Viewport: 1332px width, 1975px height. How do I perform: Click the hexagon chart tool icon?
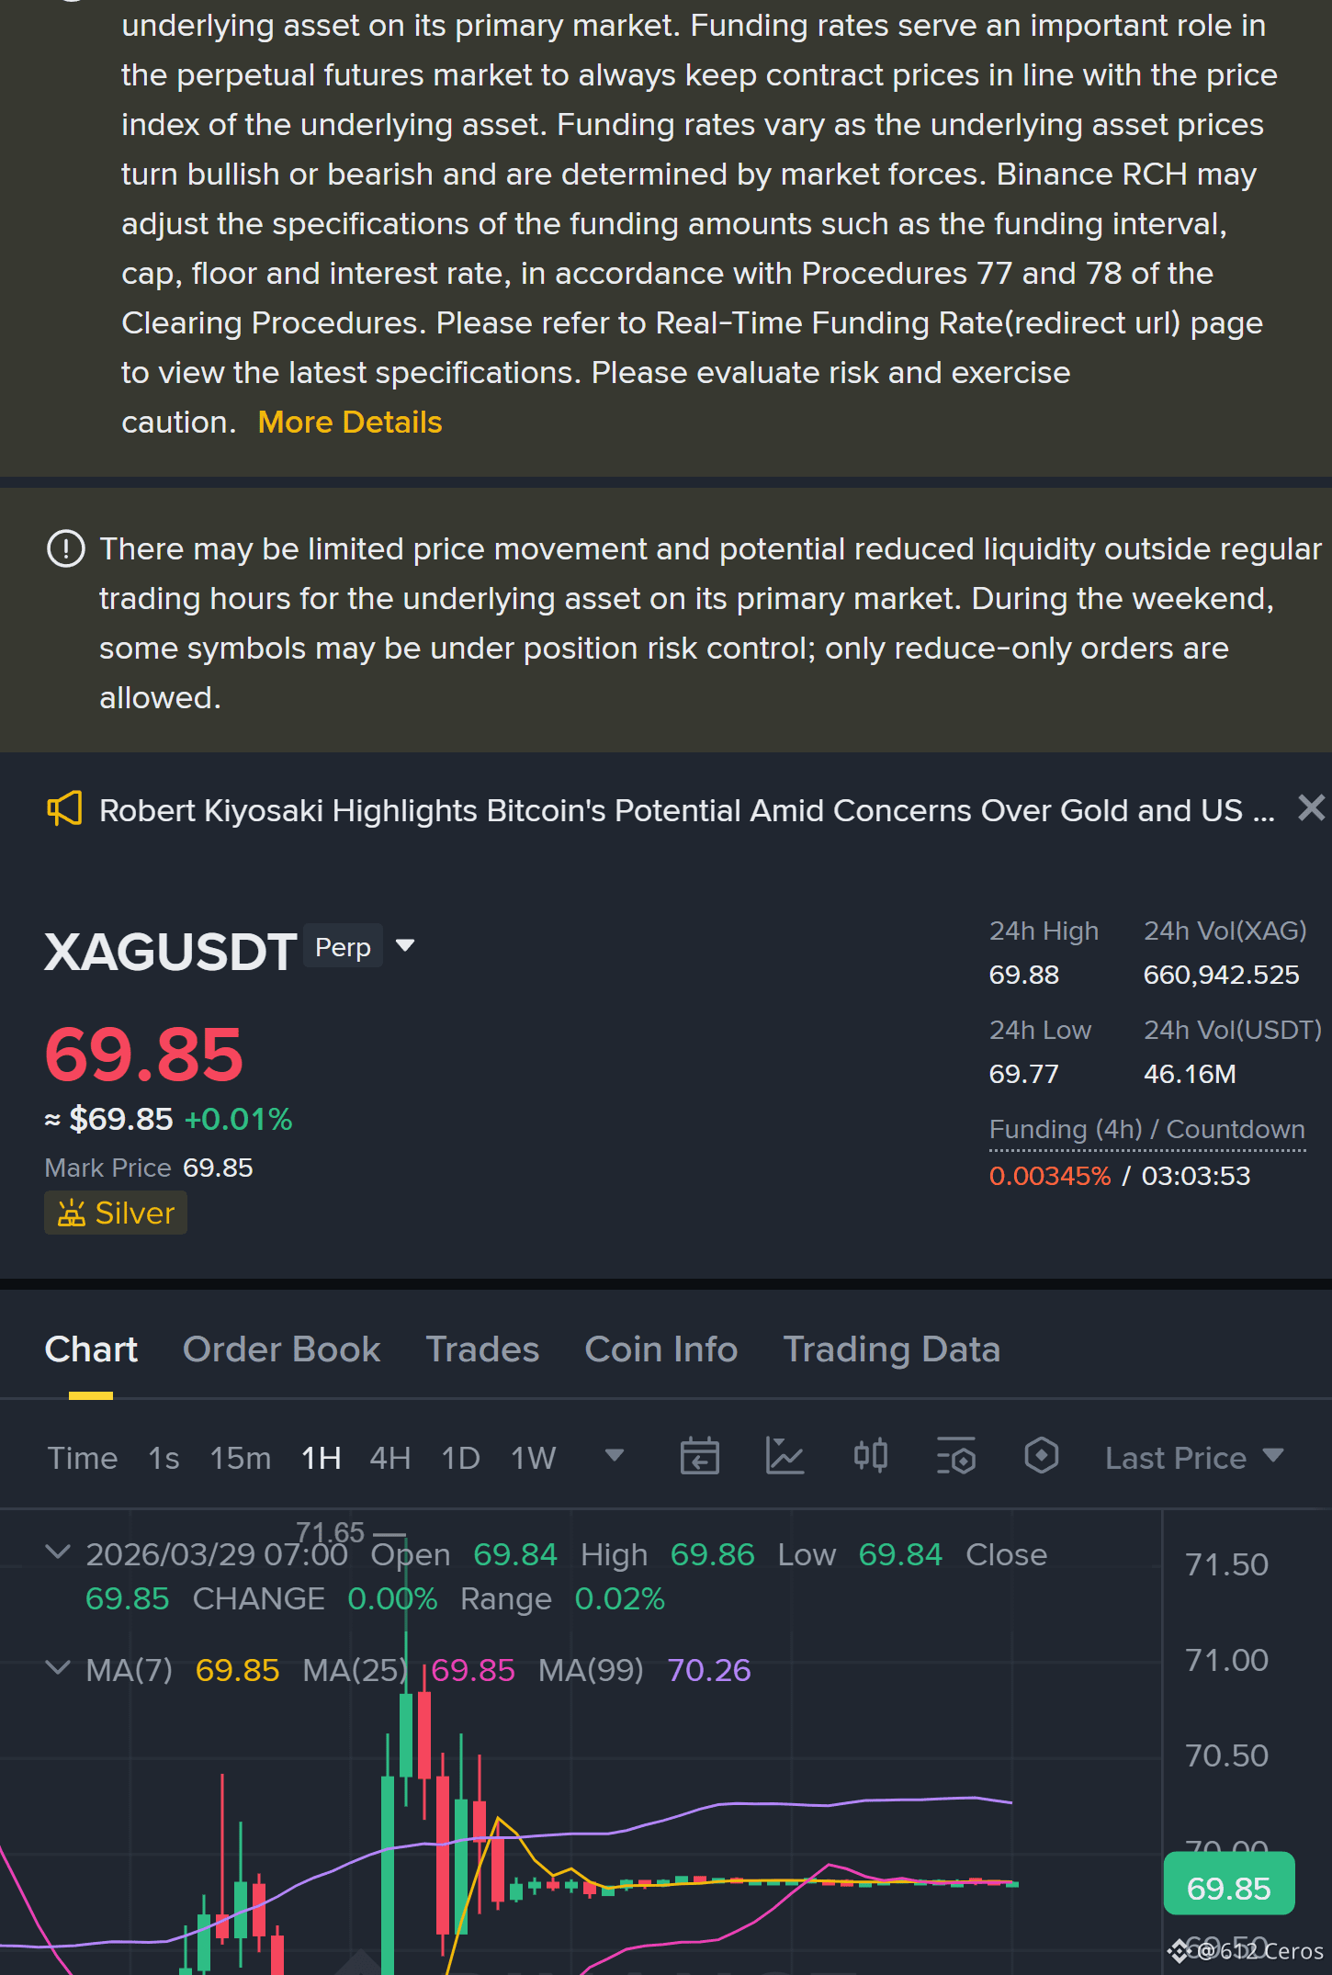click(1041, 1456)
